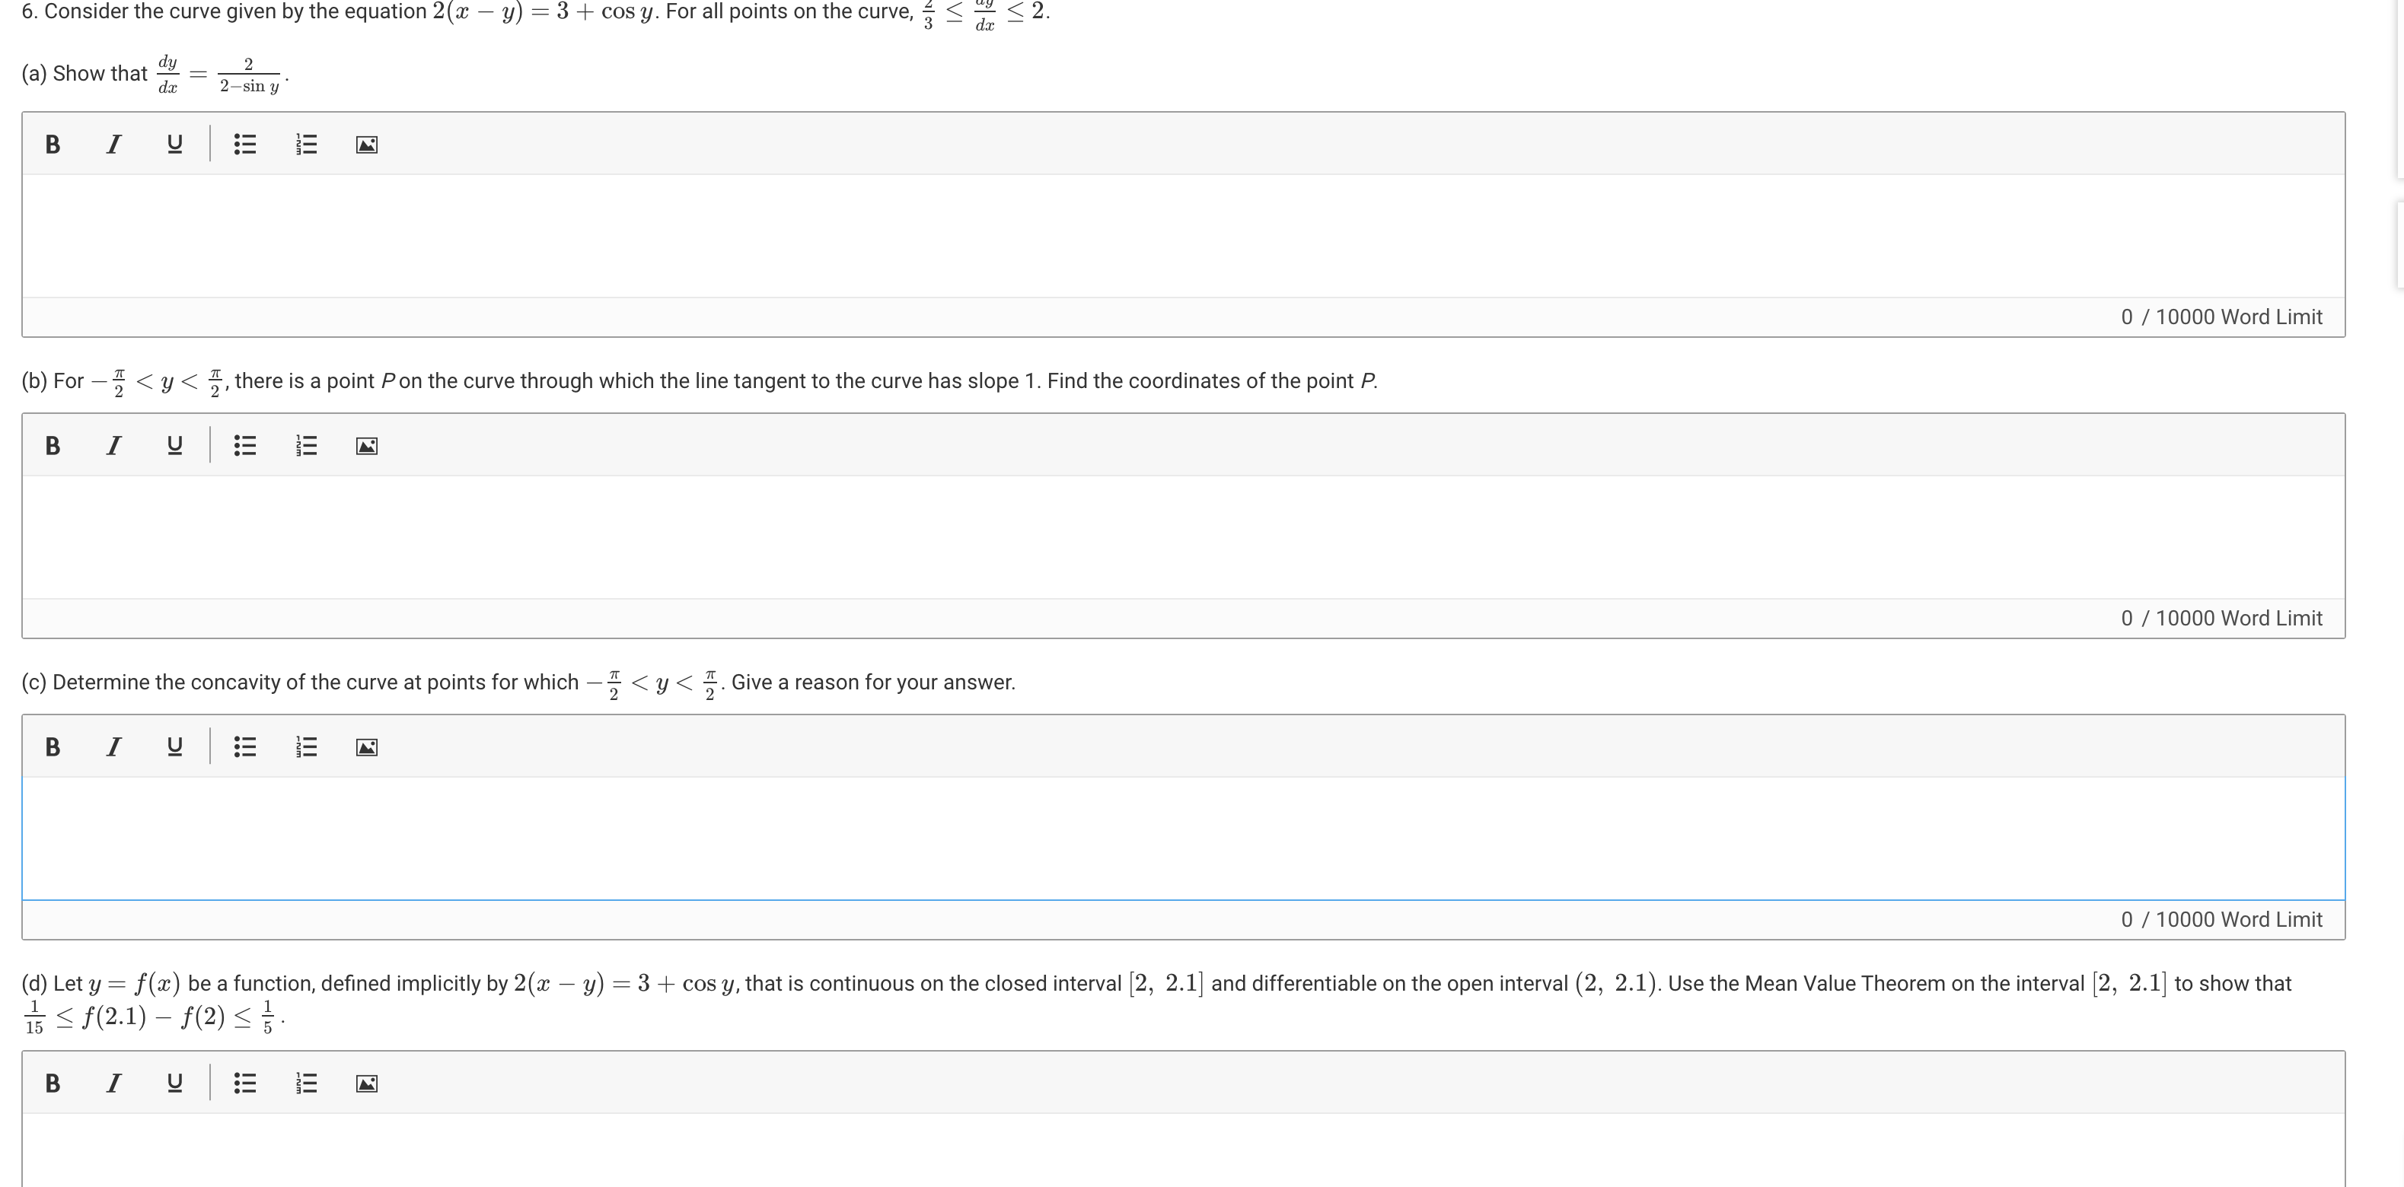Select the Italic icon in part (a) toolbar

(114, 144)
